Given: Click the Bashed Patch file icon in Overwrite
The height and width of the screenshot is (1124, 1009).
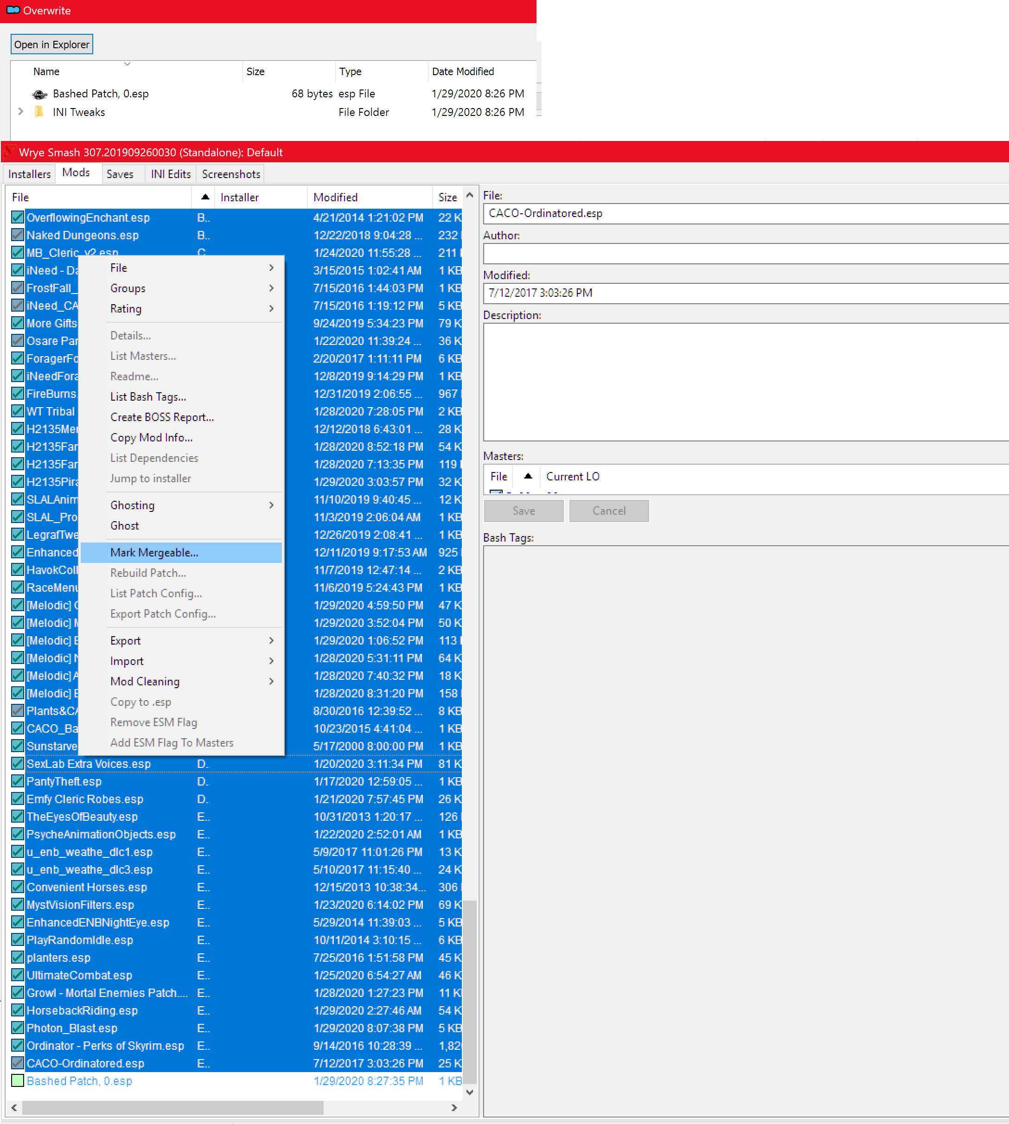Looking at the screenshot, I should [x=39, y=94].
